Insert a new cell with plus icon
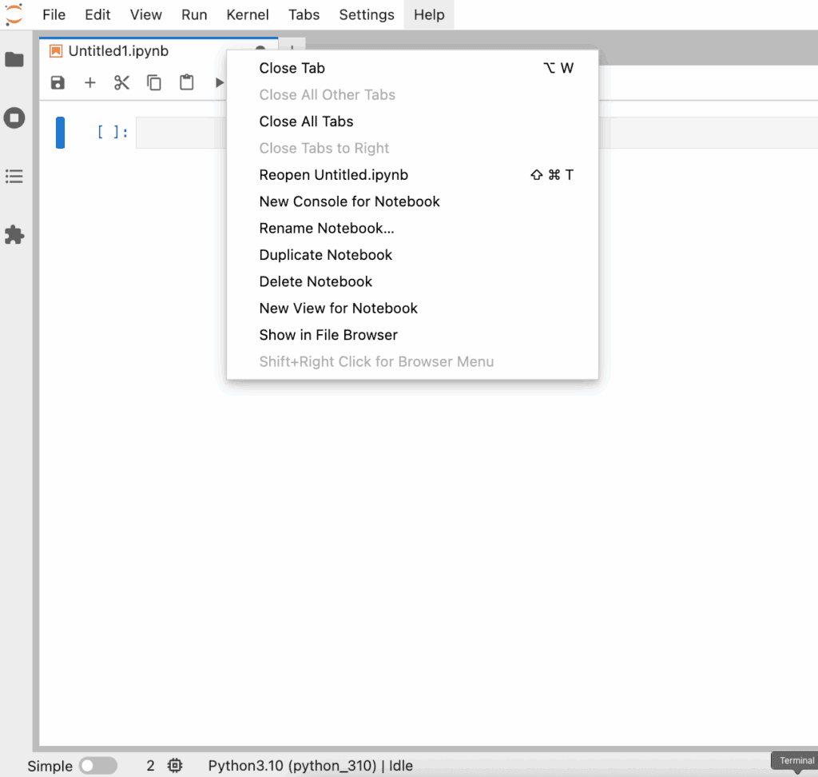 click(90, 83)
